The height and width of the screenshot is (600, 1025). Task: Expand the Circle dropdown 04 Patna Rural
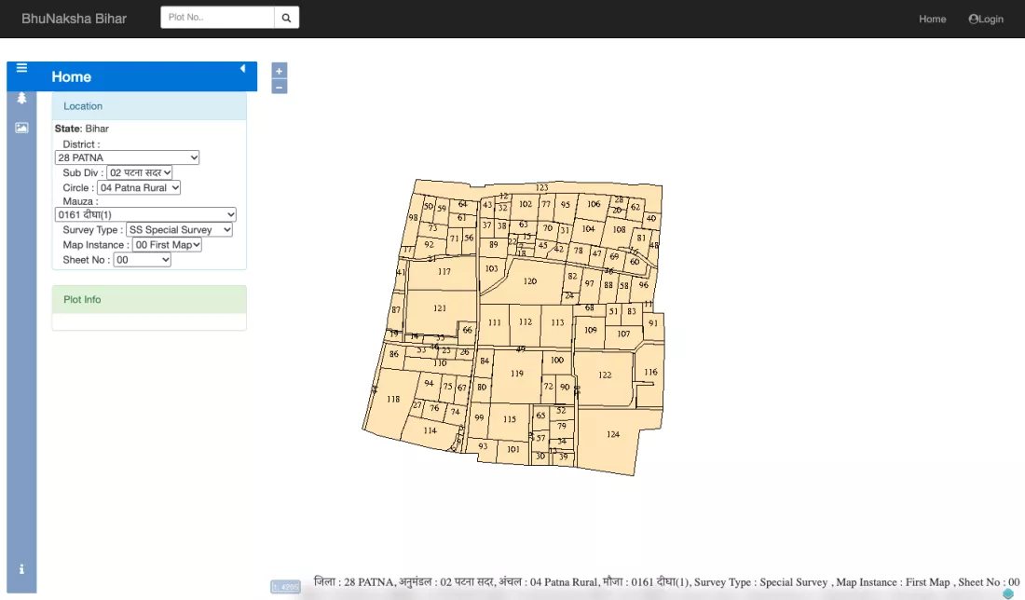pyautogui.click(x=139, y=187)
